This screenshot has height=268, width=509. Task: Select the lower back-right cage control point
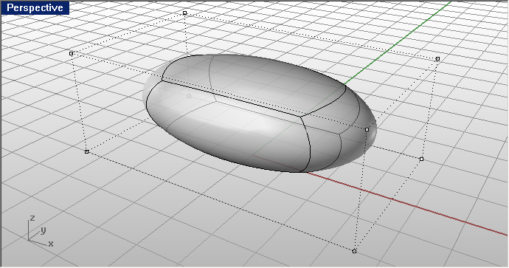[421, 159]
